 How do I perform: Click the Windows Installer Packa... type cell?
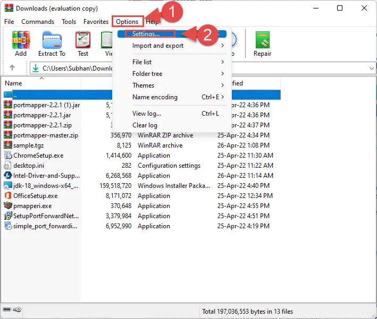[x=174, y=186]
